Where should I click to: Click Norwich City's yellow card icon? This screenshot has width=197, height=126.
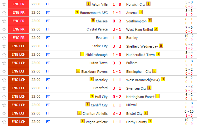pos(148,4)
